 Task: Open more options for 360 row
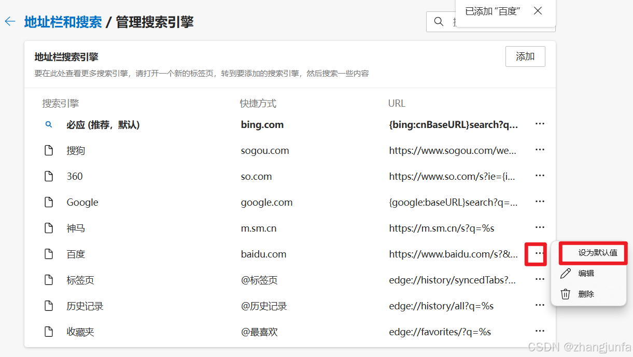[540, 176]
